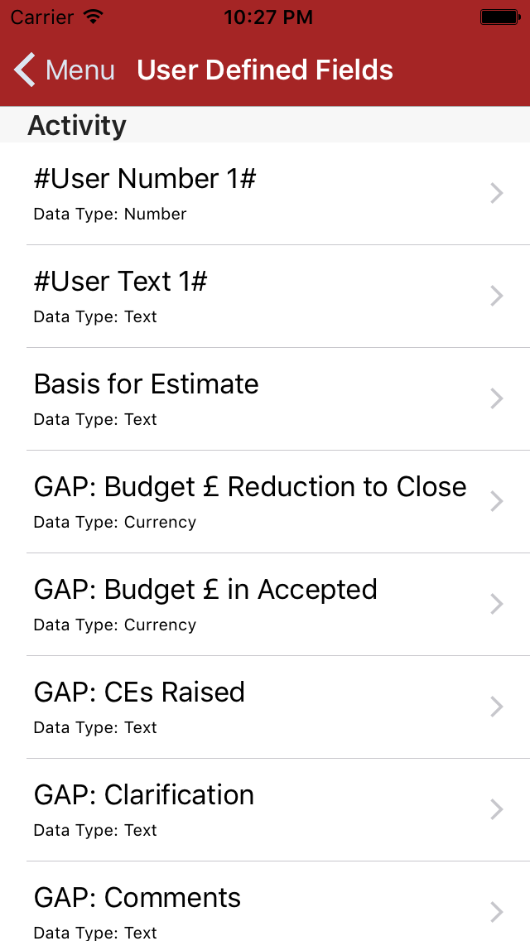The image size is (530, 941).
Task: Tap chevron beside GAP: CEs Raised
Action: click(497, 707)
